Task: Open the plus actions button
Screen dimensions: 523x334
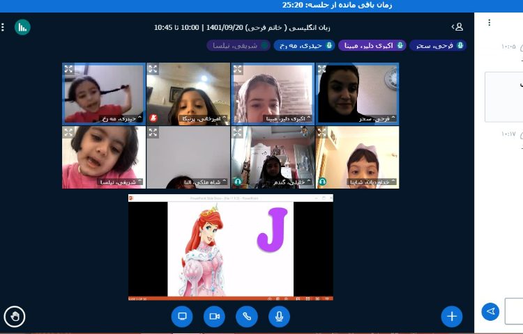Action: (x=451, y=317)
